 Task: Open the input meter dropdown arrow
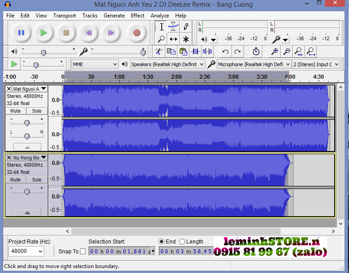click(x=286, y=40)
